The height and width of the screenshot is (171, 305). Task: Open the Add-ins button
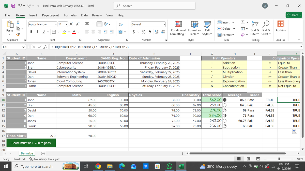281,26
